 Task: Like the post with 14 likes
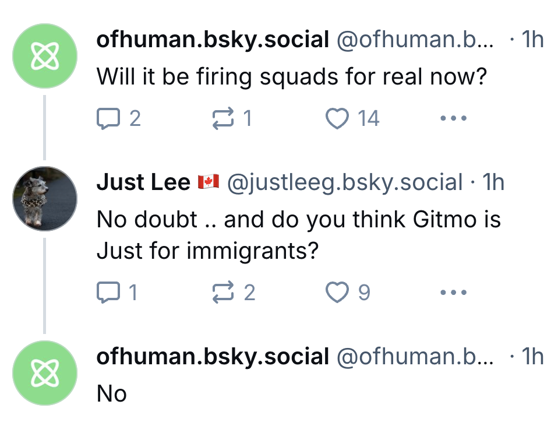pyautogui.click(x=336, y=119)
